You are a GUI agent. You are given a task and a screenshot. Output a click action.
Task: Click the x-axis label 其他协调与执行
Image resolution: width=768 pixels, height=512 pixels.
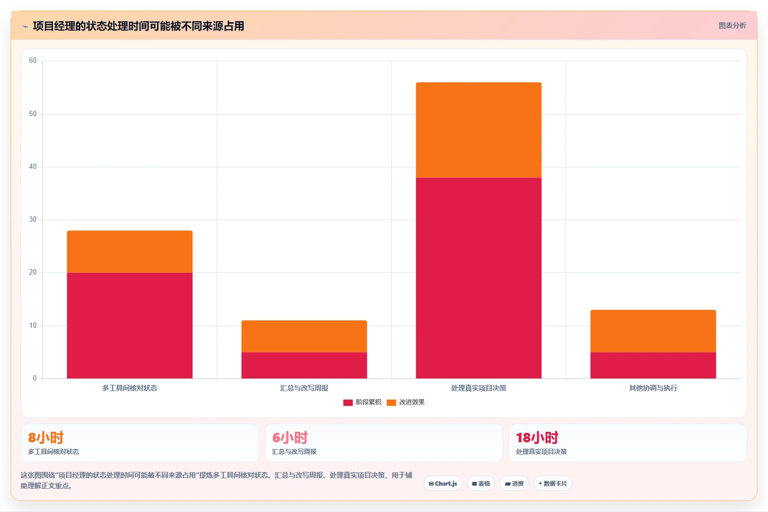[653, 388]
